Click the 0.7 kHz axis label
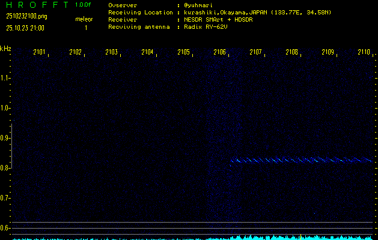 pyautogui.click(x=5, y=198)
